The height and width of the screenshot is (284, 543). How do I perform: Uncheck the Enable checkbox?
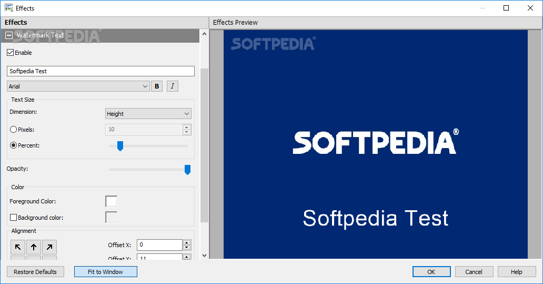pos(11,53)
